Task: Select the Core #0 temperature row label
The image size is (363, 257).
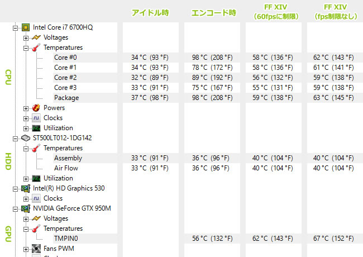Action: coord(65,58)
